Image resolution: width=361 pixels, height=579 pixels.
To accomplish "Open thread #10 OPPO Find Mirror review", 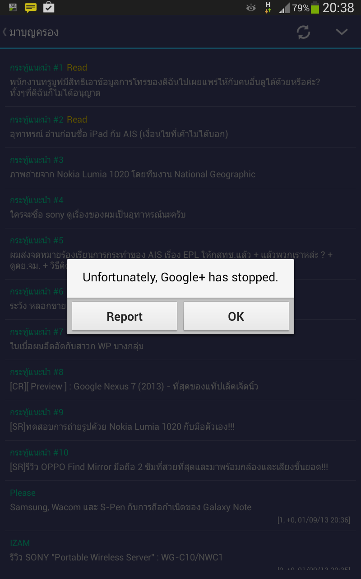I will tap(169, 467).
